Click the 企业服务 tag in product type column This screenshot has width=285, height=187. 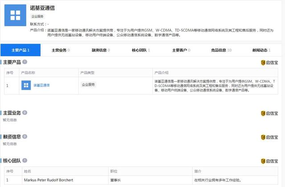[88, 84]
